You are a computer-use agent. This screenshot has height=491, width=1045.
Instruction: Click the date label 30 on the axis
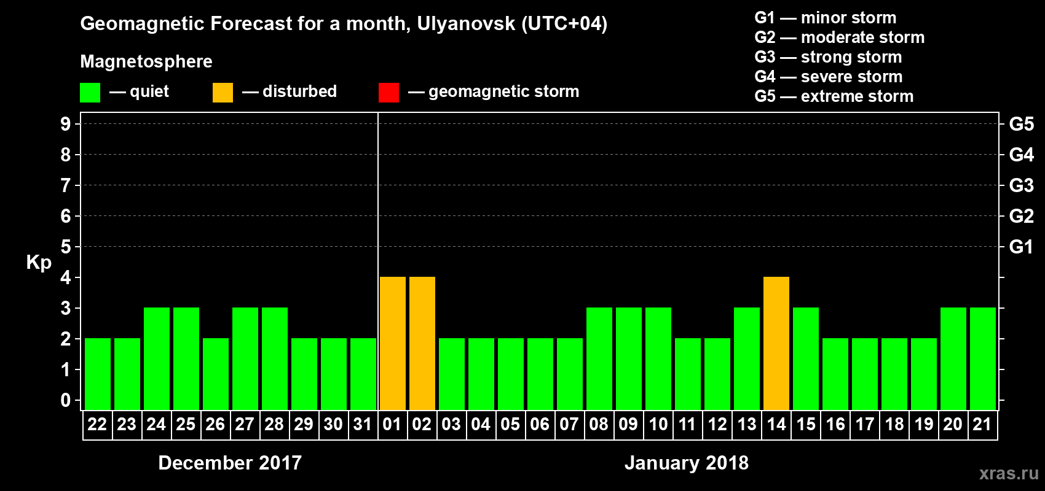(333, 424)
